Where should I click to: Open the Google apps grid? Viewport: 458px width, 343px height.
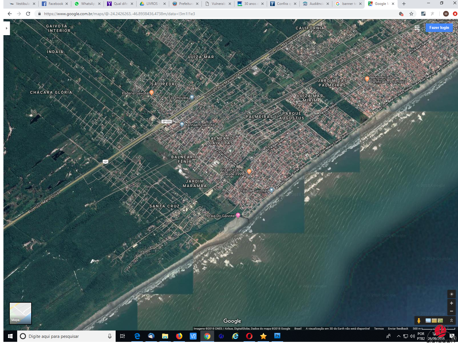click(417, 28)
